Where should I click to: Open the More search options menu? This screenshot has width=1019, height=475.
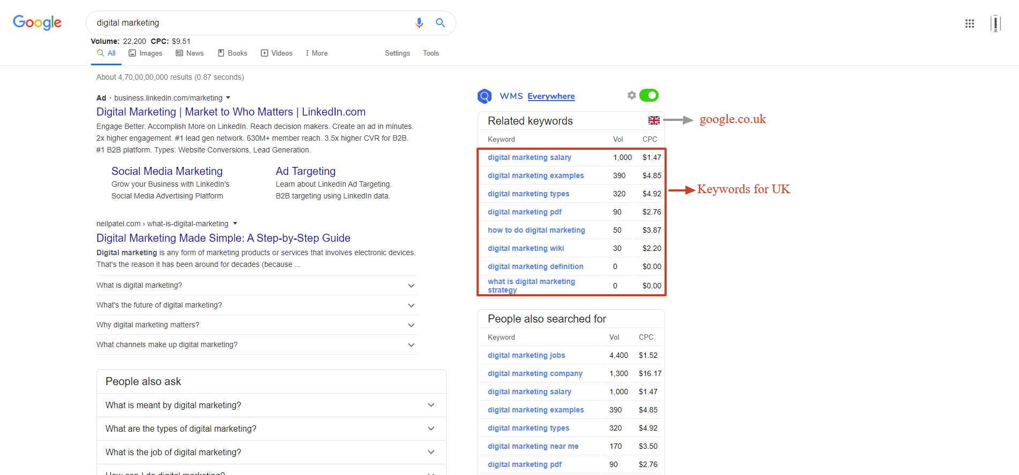pos(316,53)
